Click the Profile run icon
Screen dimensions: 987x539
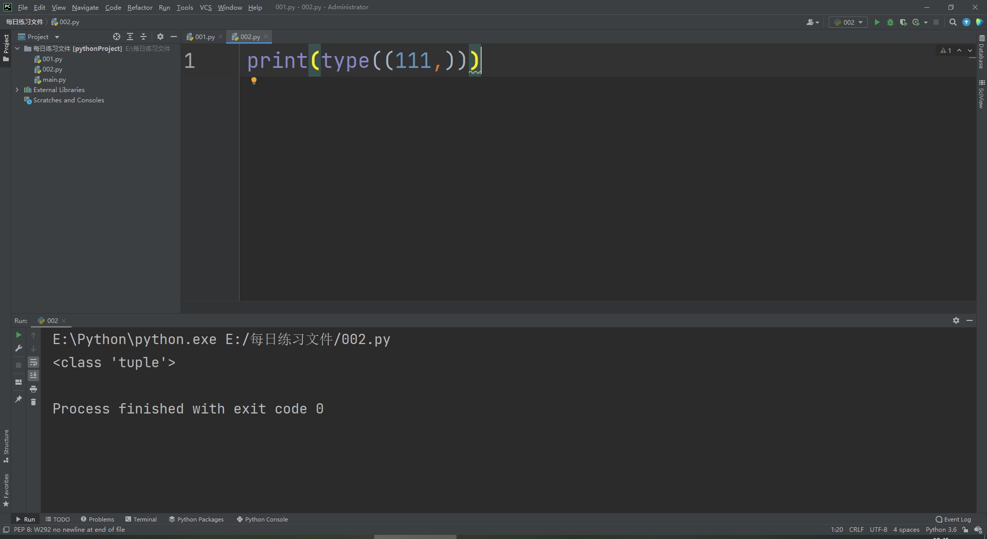916,22
